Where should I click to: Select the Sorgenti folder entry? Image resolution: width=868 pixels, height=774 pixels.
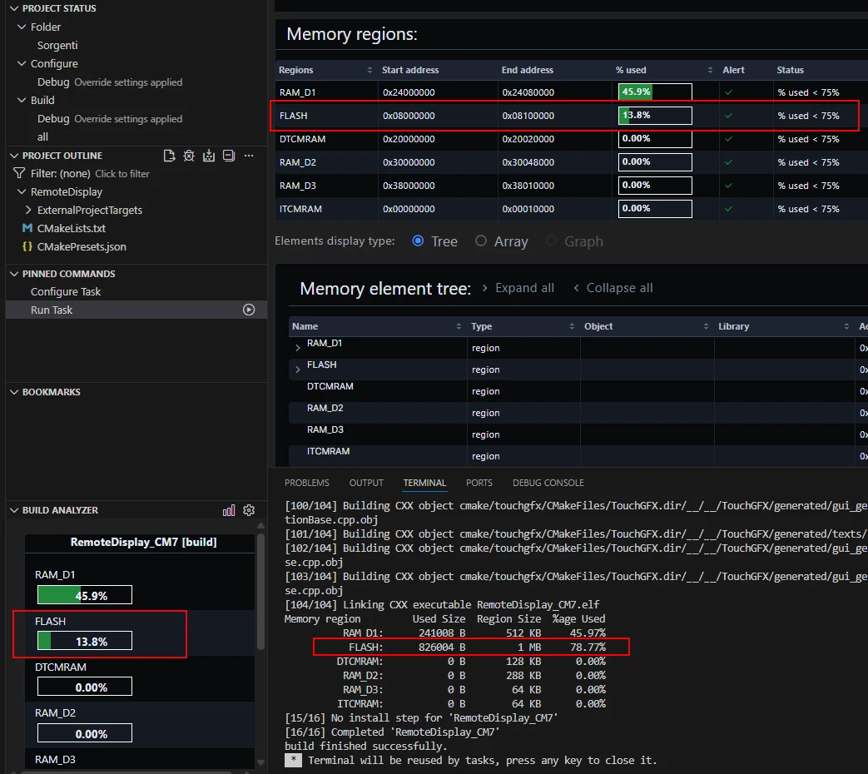[x=57, y=45]
